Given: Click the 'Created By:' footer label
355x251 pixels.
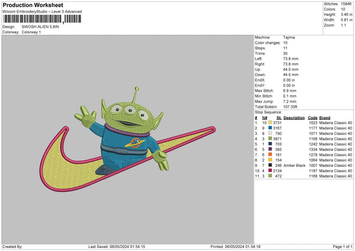Looking at the screenshot, I should [12, 247].
